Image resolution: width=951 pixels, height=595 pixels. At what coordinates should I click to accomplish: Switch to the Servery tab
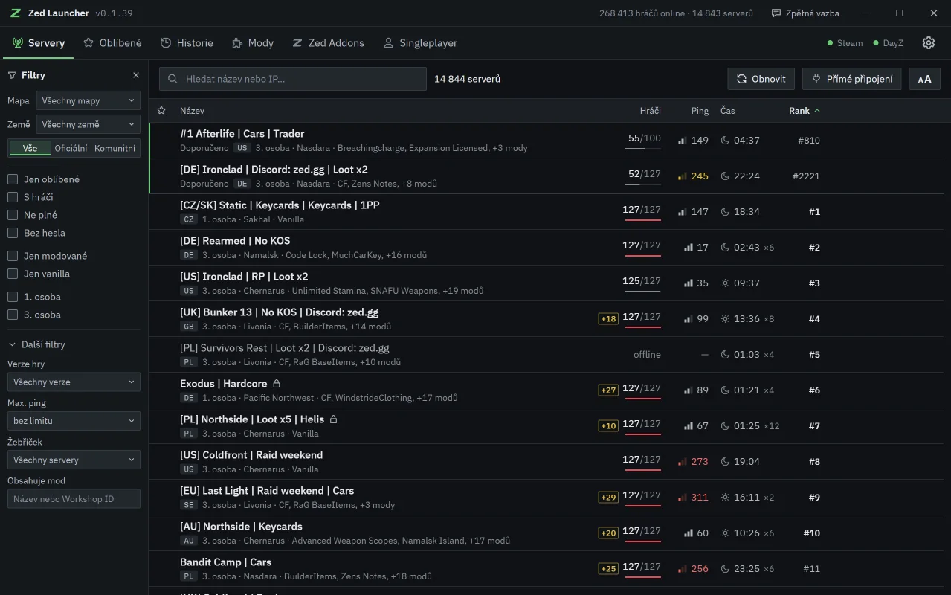coord(39,43)
